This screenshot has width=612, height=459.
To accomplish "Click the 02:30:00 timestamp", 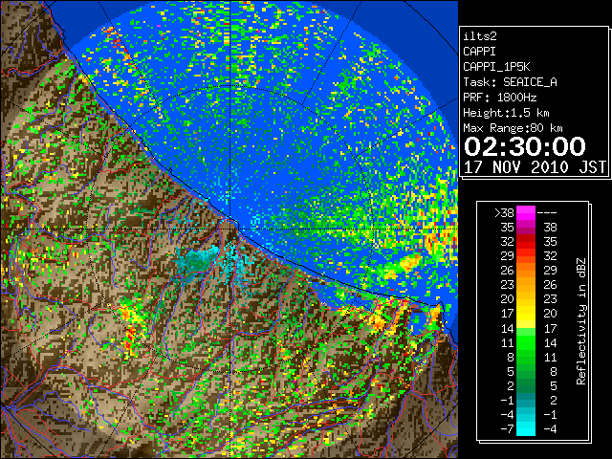I will [525, 146].
